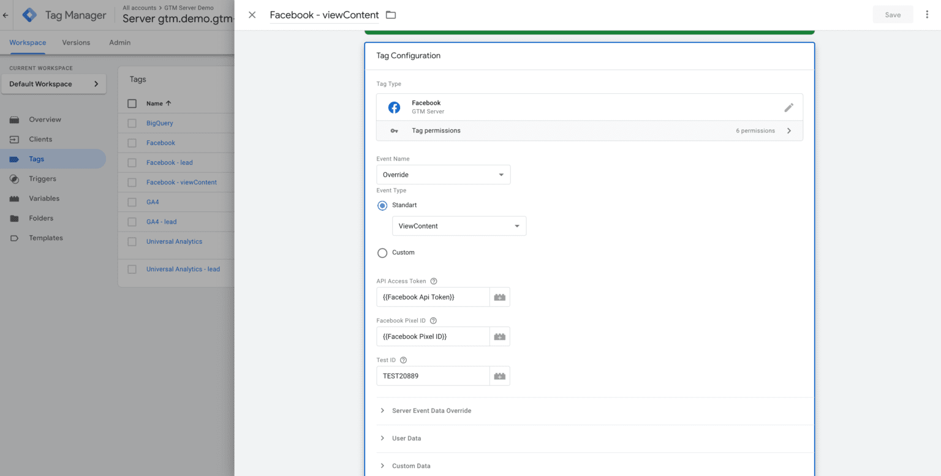The width and height of the screenshot is (941, 476).
Task: Click the Triggers sidebar icon
Action: coord(15,179)
